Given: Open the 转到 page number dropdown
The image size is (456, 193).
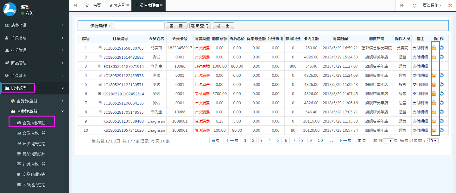Looking at the screenshot, I should click(x=388, y=141).
